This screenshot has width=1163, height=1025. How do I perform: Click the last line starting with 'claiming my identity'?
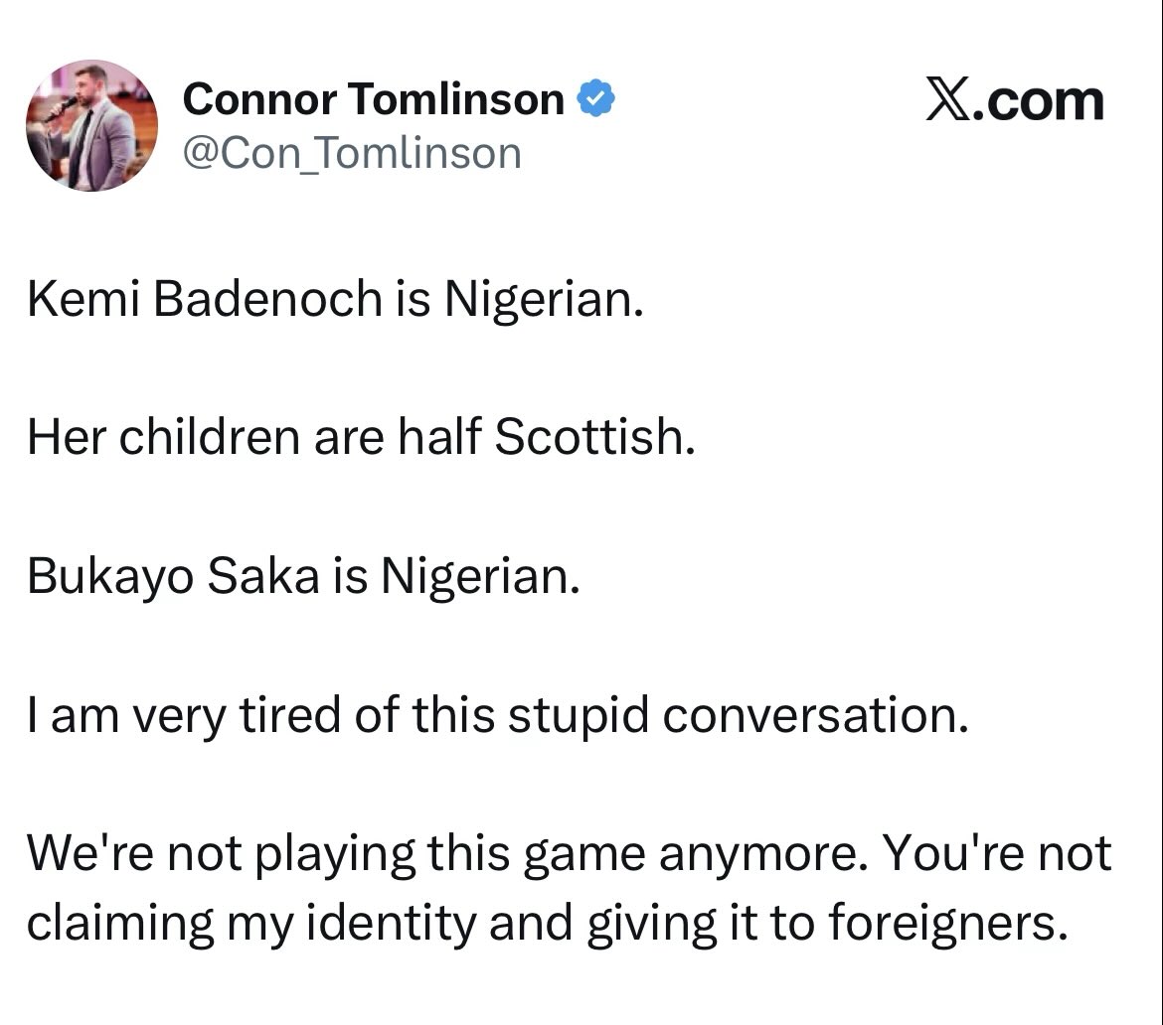pyautogui.click(x=548, y=924)
